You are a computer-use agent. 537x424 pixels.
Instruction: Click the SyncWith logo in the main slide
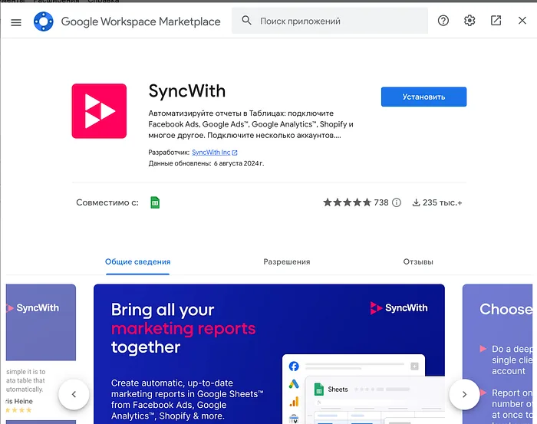pos(399,308)
